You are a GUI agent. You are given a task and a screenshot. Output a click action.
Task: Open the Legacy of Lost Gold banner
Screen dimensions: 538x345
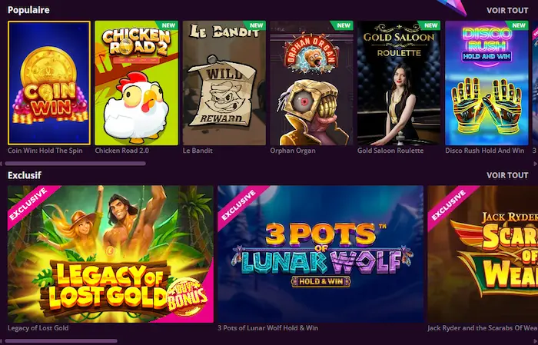pyautogui.click(x=111, y=254)
